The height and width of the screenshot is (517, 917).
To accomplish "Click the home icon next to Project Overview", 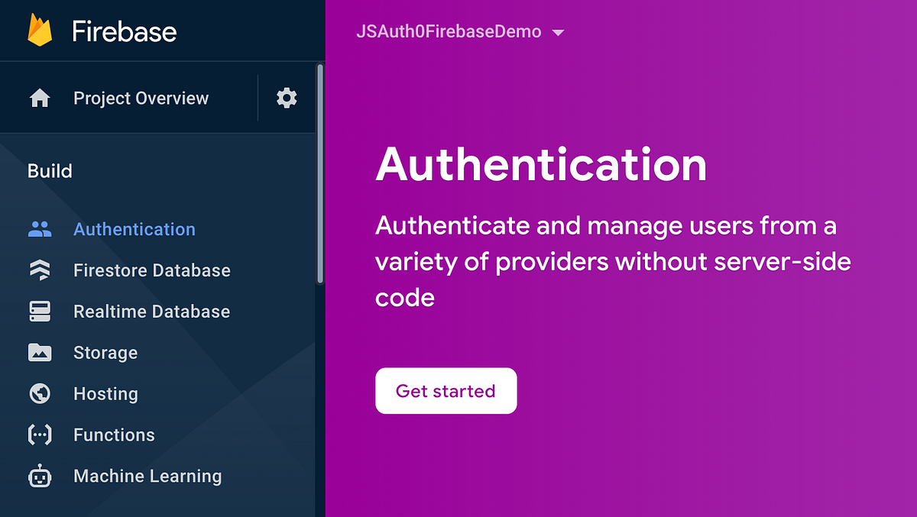I will tap(40, 98).
